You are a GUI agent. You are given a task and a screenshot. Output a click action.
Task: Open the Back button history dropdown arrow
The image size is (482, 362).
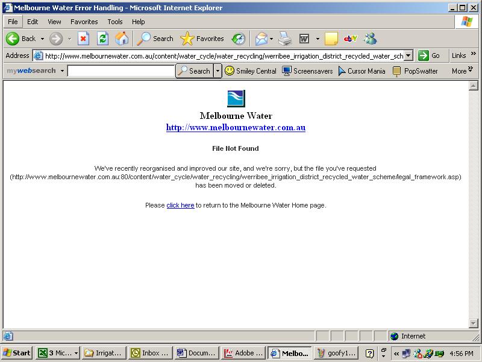click(42, 39)
